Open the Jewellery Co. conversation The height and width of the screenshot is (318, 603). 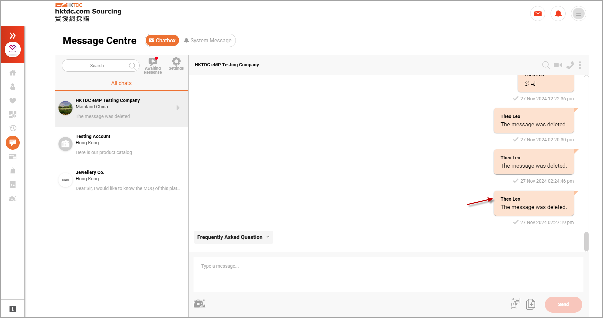coord(122,181)
